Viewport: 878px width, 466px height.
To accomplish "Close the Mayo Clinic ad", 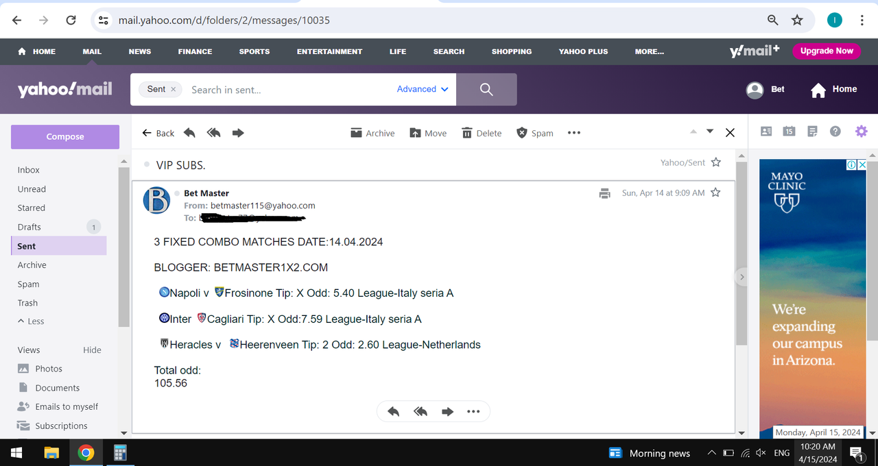I will click(862, 164).
